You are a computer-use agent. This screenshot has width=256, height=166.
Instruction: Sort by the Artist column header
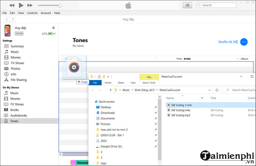pyautogui.click(x=187, y=59)
